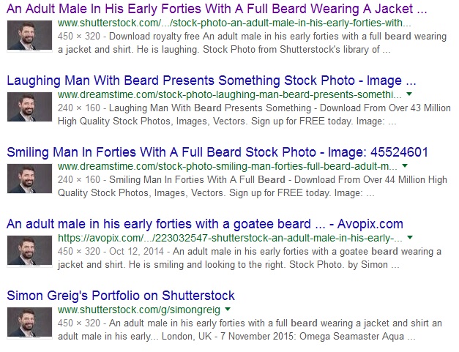
Task: Open the Avopix.com goatee beard result title
Action: coord(205,224)
